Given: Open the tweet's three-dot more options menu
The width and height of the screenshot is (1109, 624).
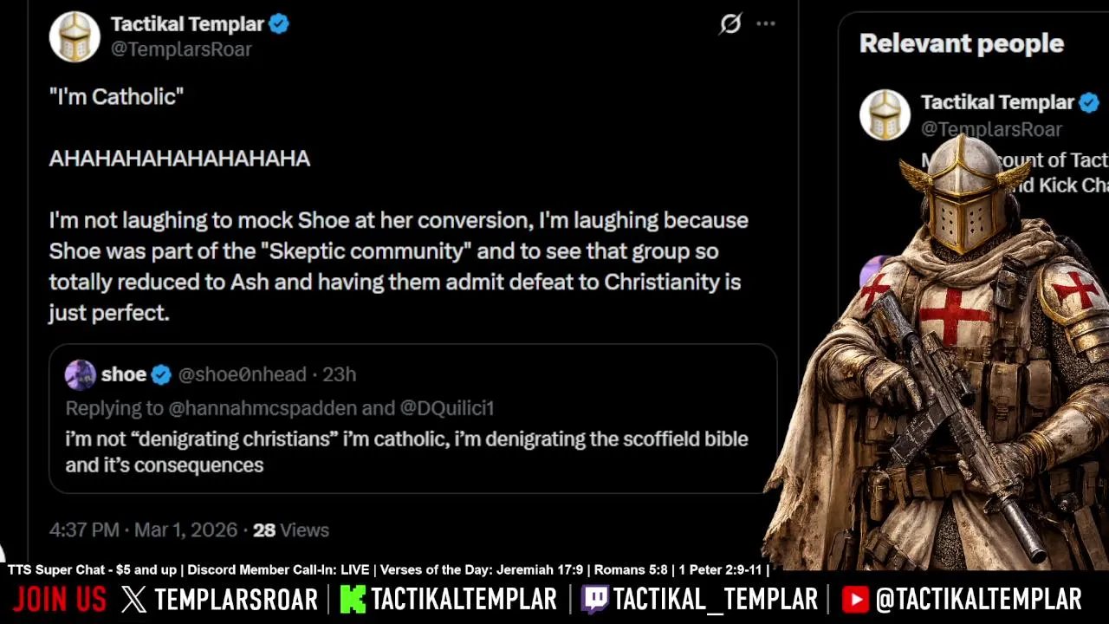Looking at the screenshot, I should tap(766, 24).
